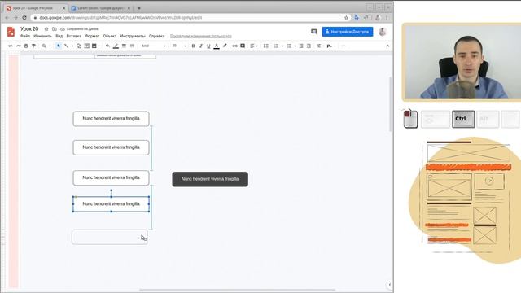Open last changes link
This screenshot has width=521, height=293.
[201, 36]
